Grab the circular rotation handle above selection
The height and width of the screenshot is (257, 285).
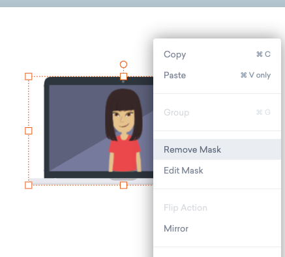(123, 65)
